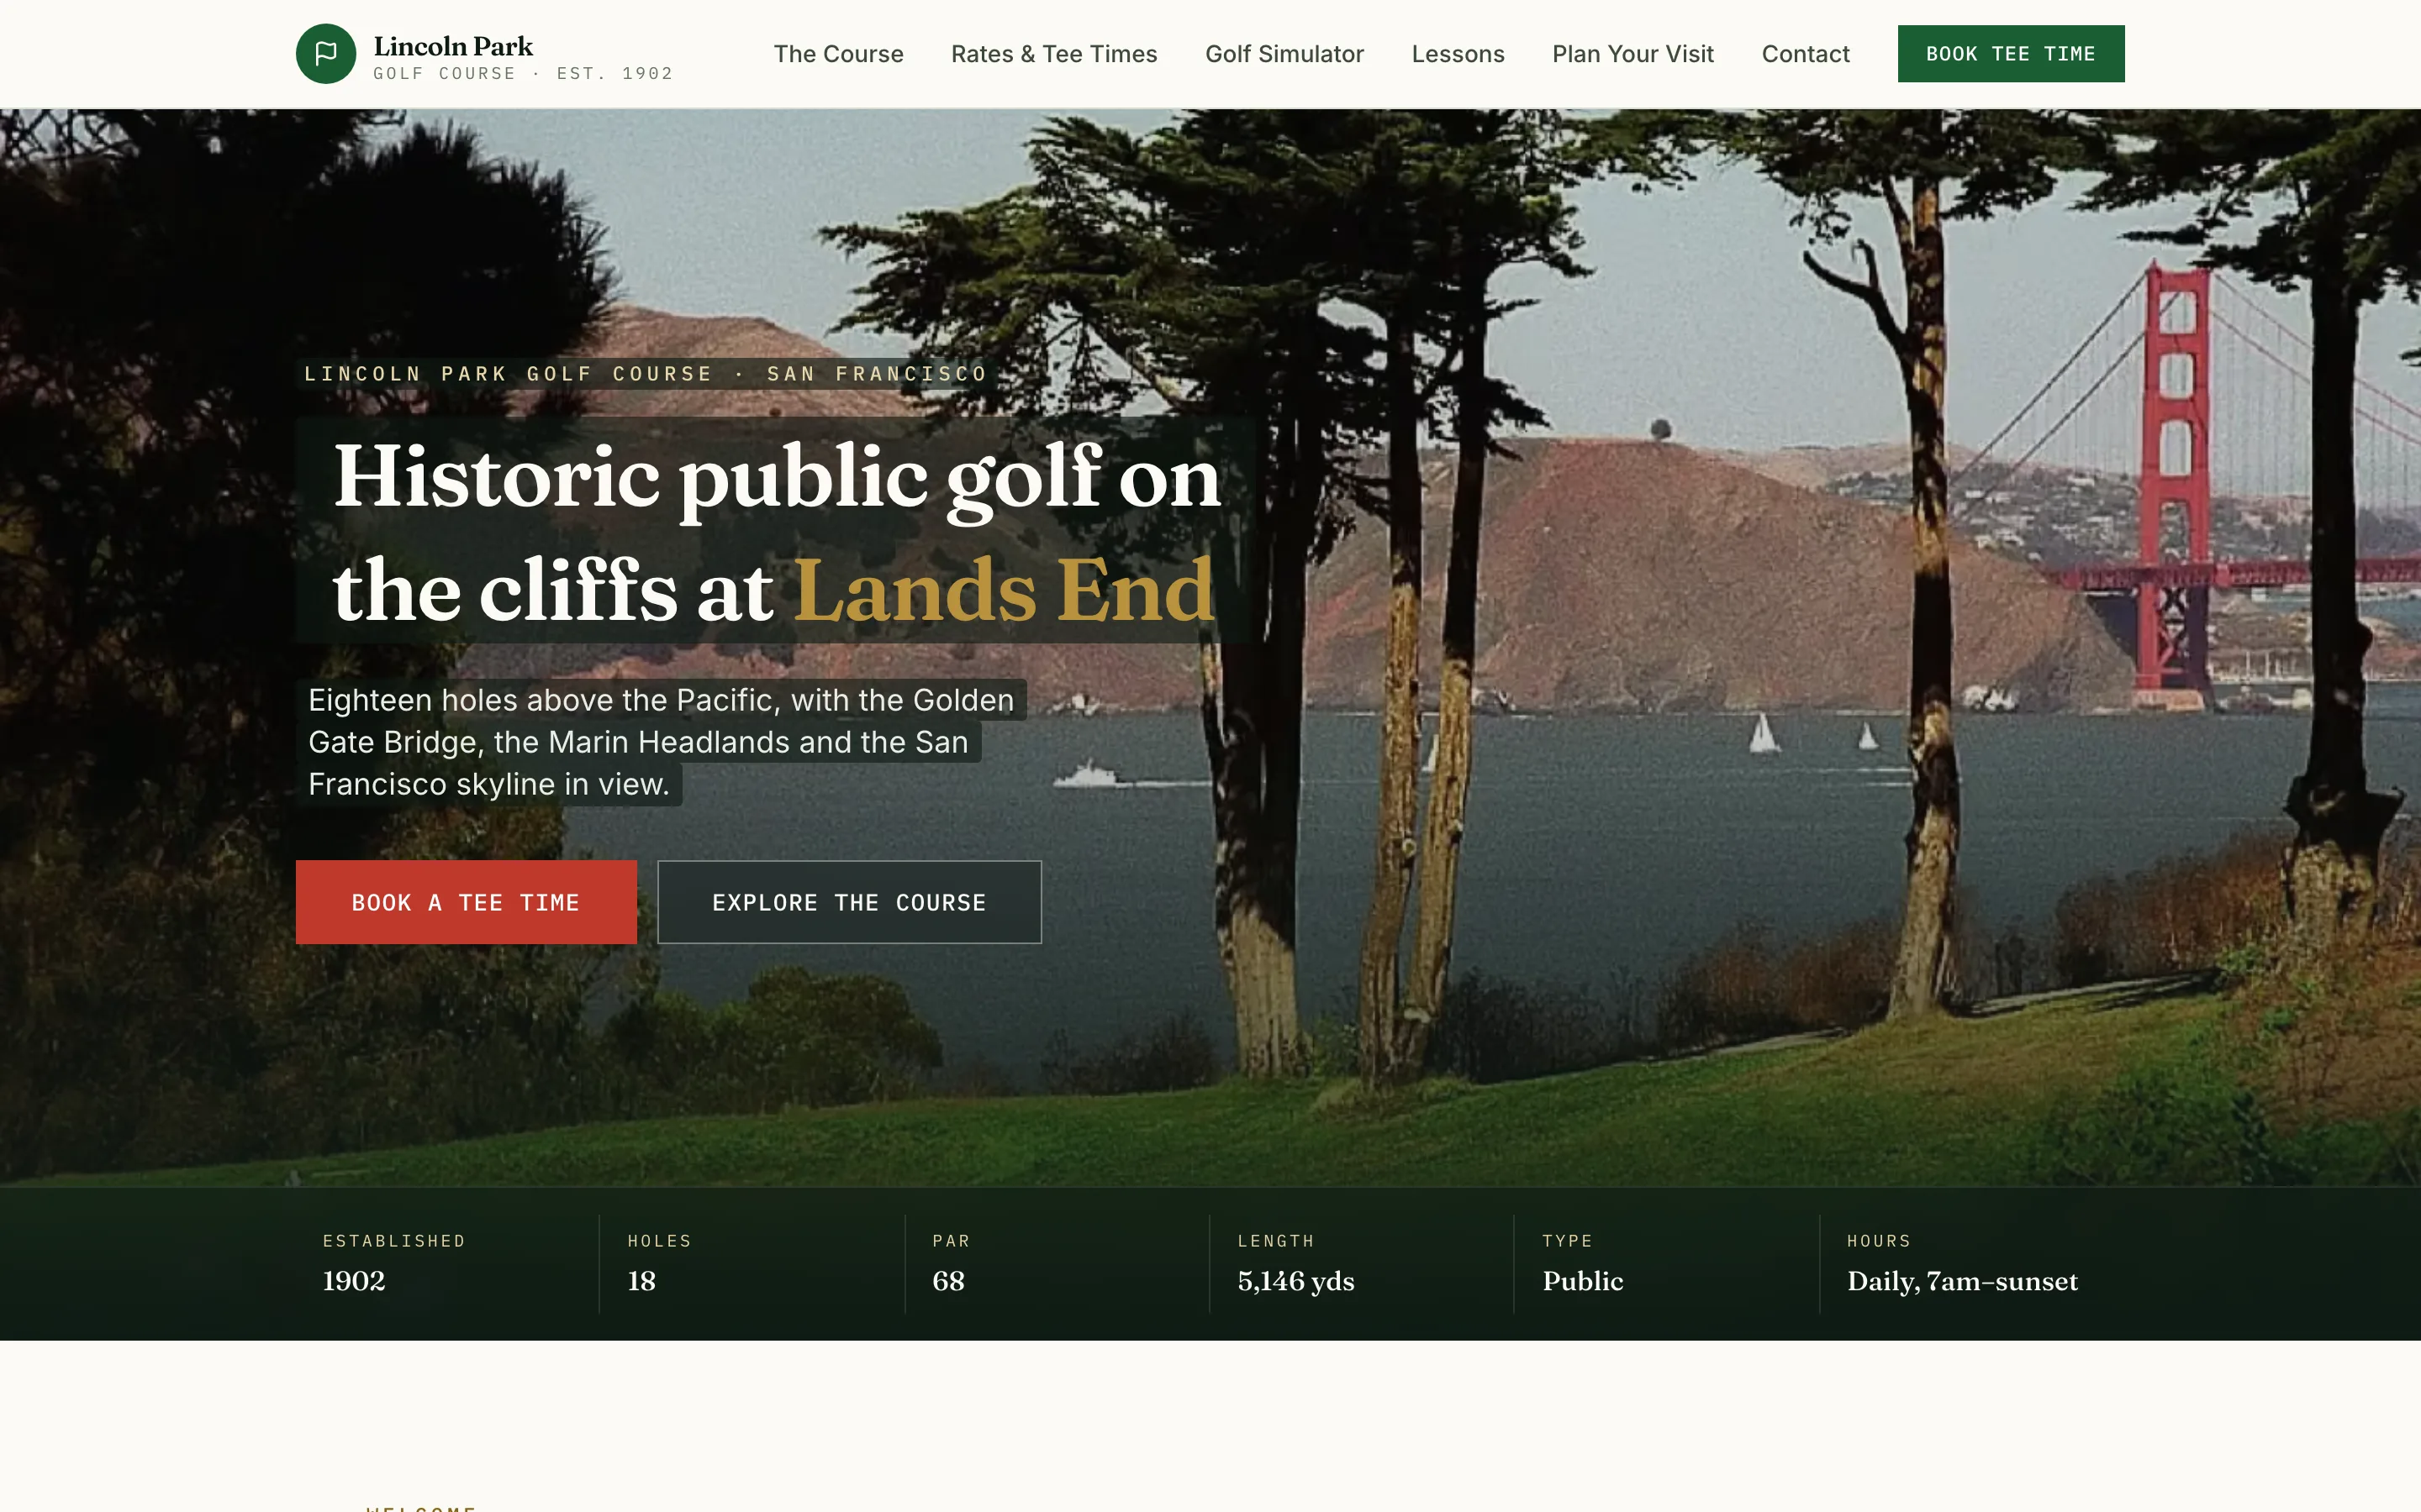Screen dimensions: 2421x1512
Task: Click the holes value 18
Action: click(x=641, y=1281)
